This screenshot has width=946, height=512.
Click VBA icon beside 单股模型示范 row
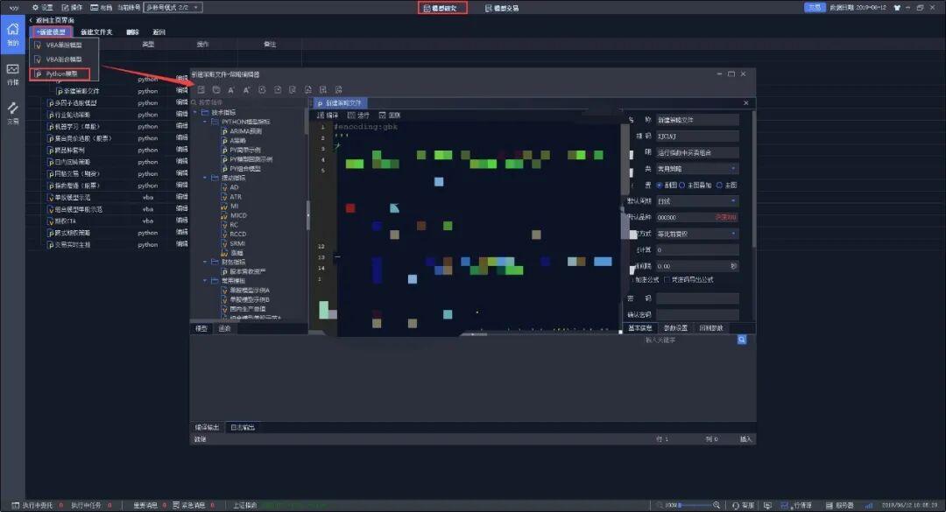tap(52, 197)
